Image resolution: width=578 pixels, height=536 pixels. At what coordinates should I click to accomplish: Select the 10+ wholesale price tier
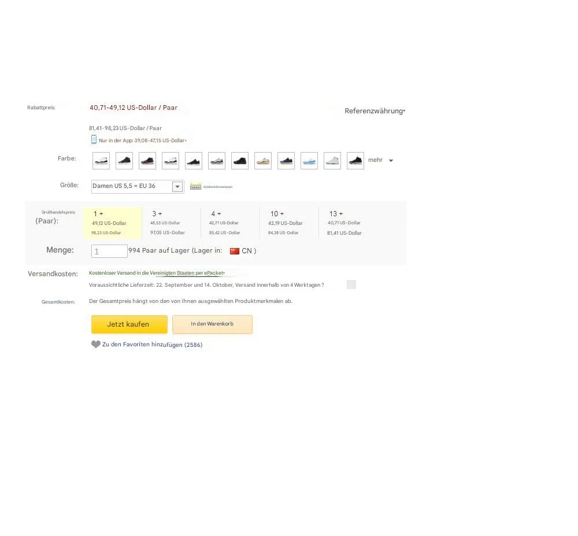pos(288,223)
